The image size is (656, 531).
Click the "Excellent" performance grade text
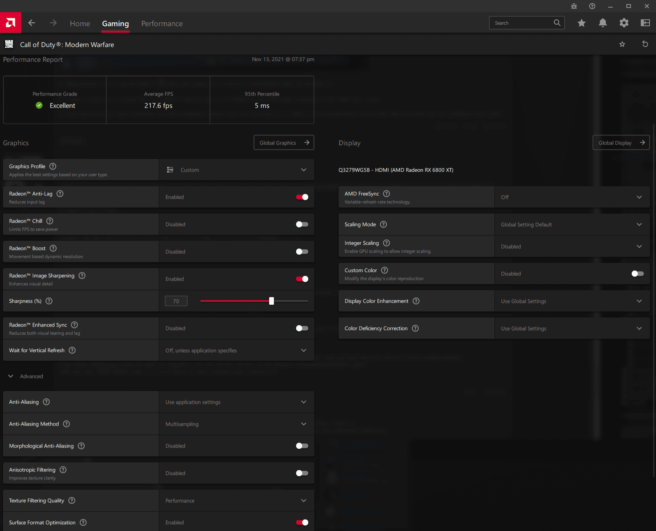pyautogui.click(x=62, y=105)
